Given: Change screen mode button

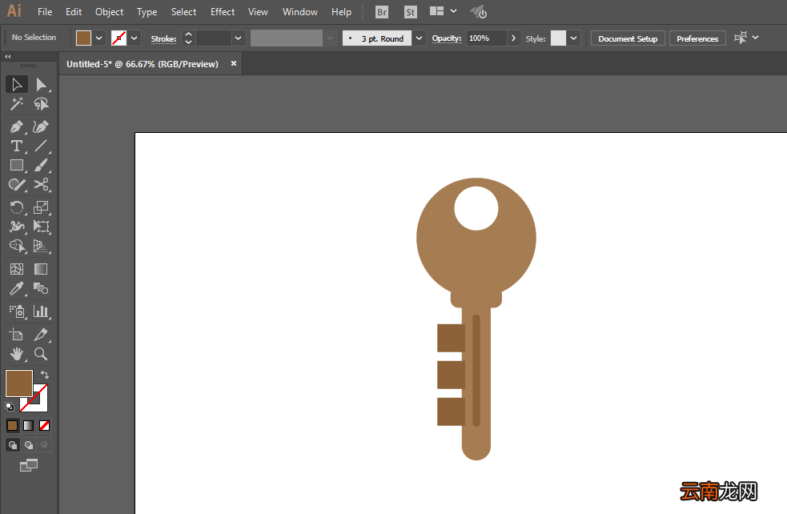Looking at the screenshot, I should click(x=29, y=466).
